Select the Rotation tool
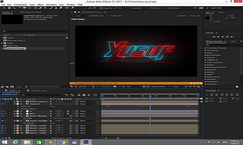This screenshot has height=145, width=243. [20, 8]
